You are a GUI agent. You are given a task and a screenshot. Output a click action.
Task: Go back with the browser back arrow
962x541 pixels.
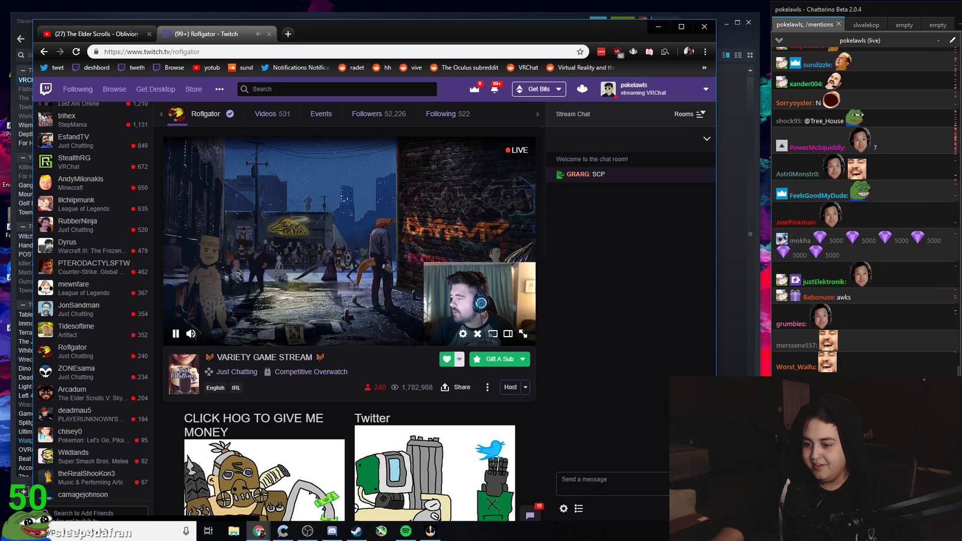(x=44, y=52)
